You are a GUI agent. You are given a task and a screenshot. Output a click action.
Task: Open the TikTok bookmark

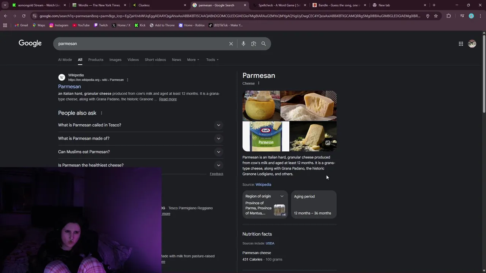(x=226, y=25)
